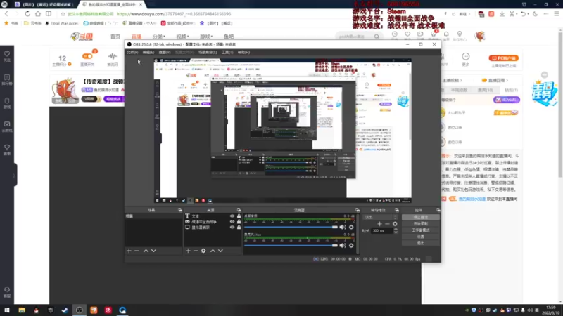
Task: Click the transition duration 300 ms field
Action: (382, 231)
